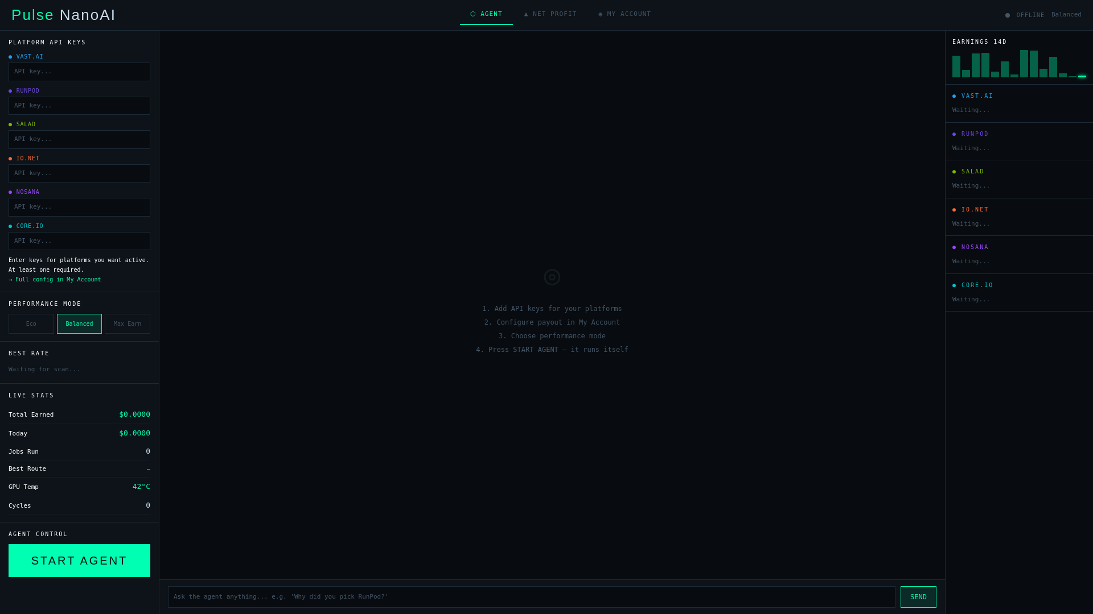Click the Core.io API key field

[79, 241]
